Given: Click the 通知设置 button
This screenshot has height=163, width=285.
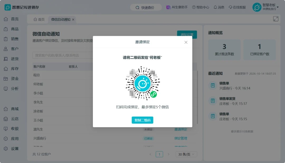Looking at the screenshot, I should [187, 35].
